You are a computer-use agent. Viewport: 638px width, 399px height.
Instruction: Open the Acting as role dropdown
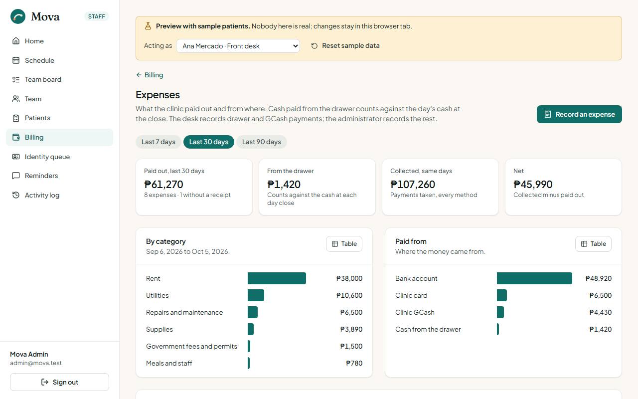(238, 46)
